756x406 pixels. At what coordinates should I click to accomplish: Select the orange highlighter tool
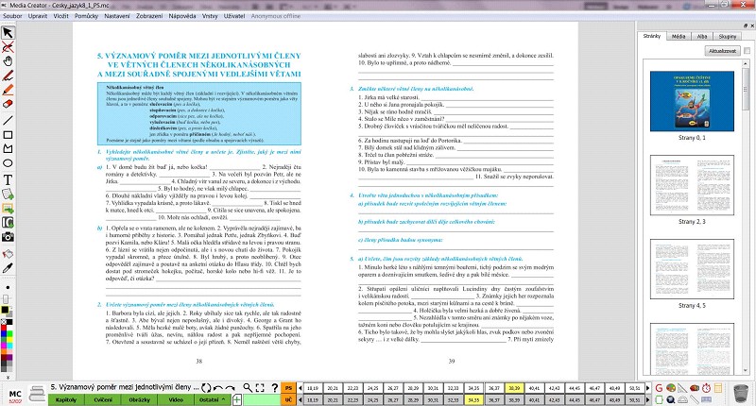(x=8, y=90)
